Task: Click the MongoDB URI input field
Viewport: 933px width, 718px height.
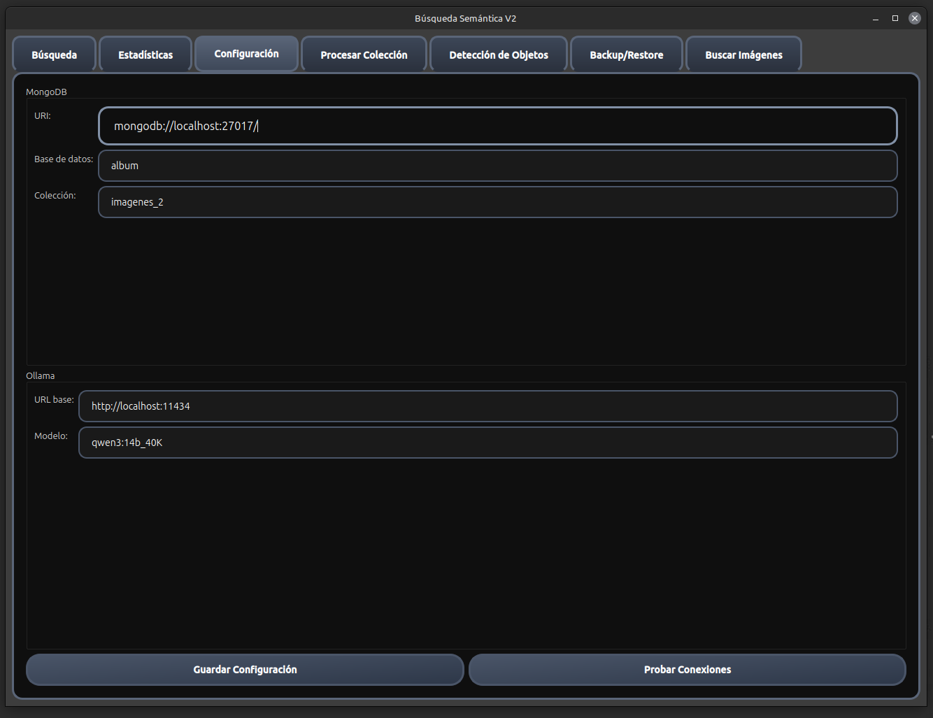Action: pos(497,126)
